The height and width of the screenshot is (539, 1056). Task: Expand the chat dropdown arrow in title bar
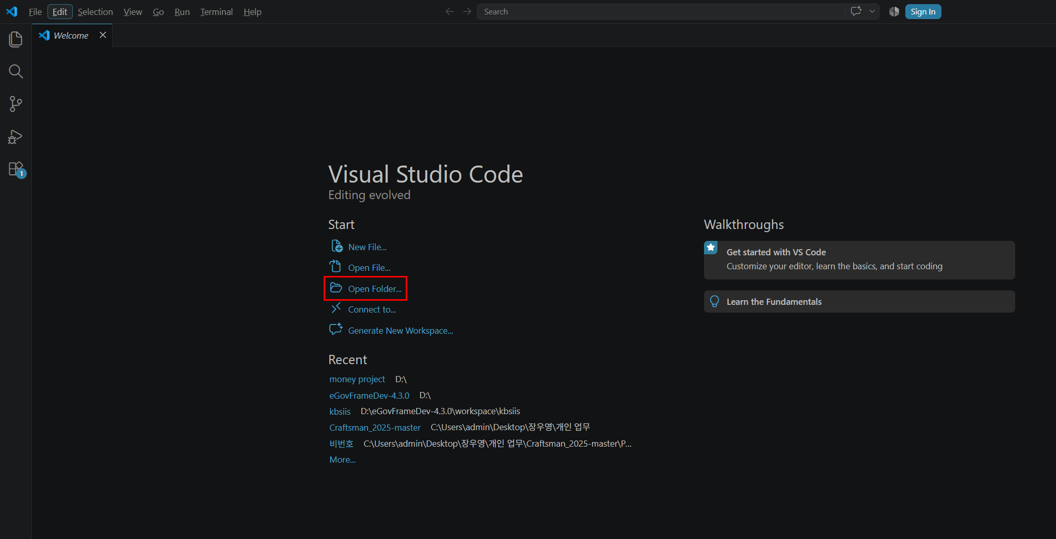tap(872, 11)
